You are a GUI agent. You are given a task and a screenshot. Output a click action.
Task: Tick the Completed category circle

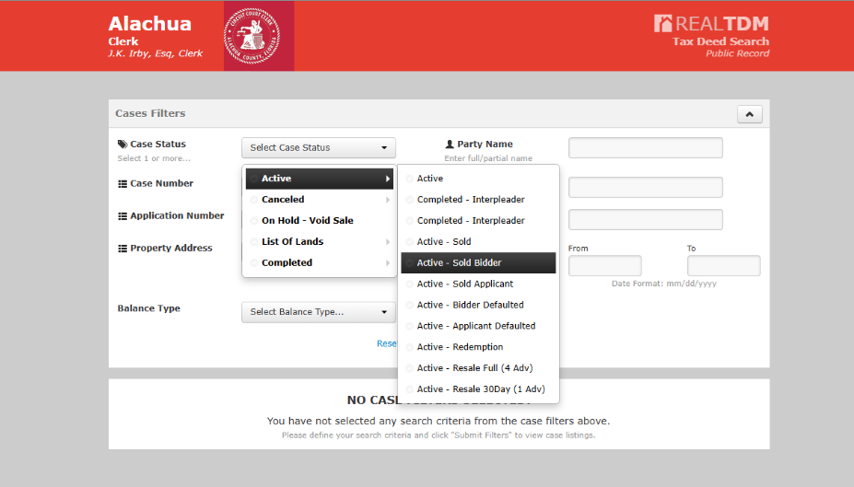pyautogui.click(x=254, y=262)
